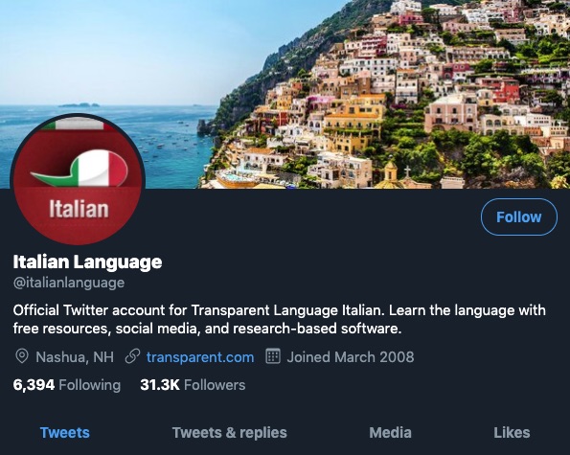Click the location pin icon
Screen dimensions: 570x455
pos(22,356)
